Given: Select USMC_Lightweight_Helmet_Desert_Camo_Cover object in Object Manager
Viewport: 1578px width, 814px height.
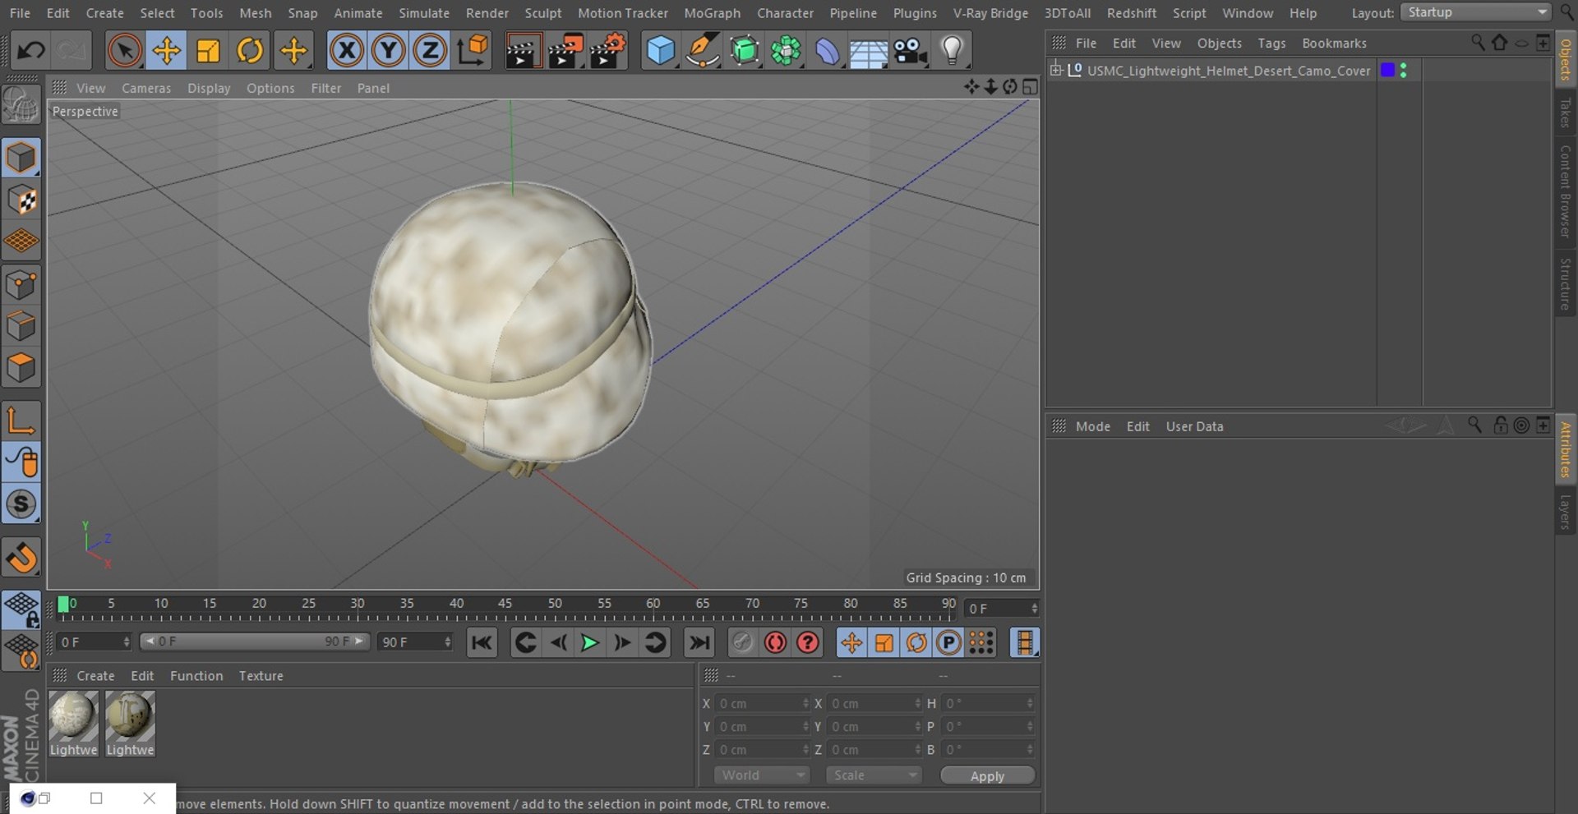Looking at the screenshot, I should (x=1229, y=71).
